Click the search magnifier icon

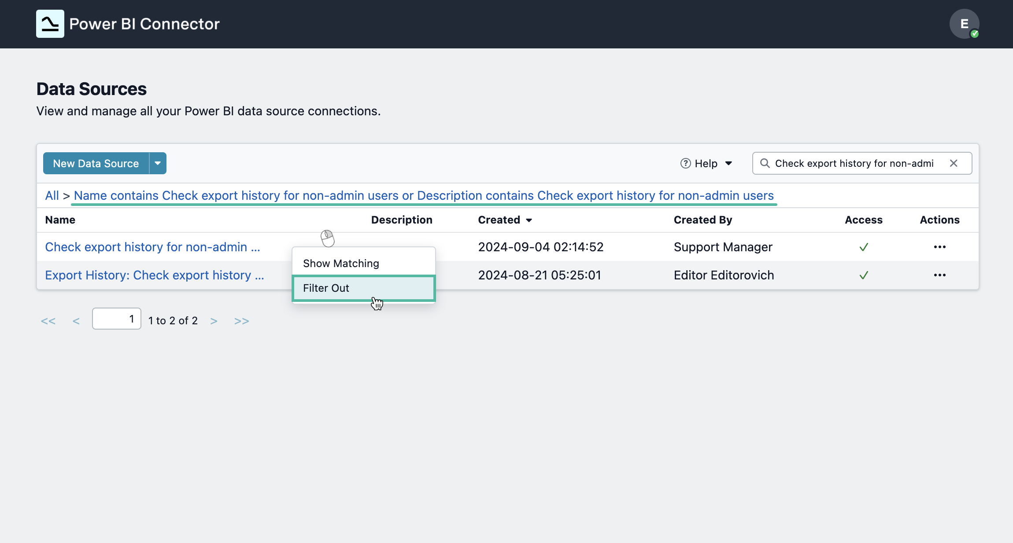pyautogui.click(x=765, y=163)
